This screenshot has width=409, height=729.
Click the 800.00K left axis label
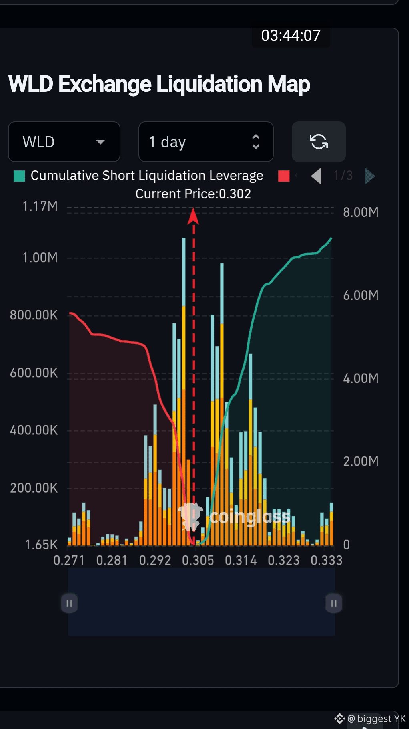34,315
